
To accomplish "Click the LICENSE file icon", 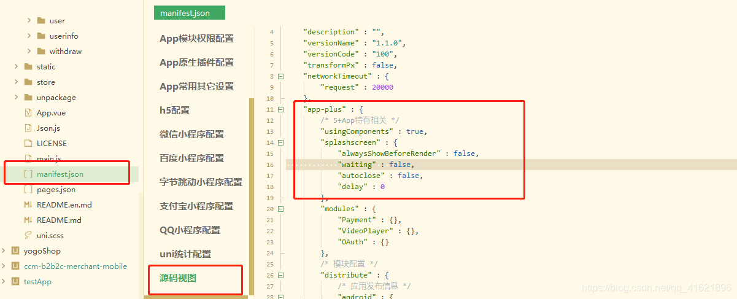I will 28,143.
